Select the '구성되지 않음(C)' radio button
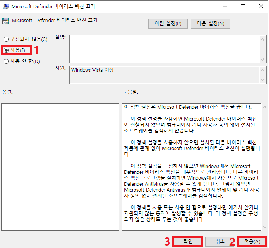 click(x=25, y=39)
